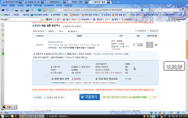The height and width of the screenshot is (118, 188).
Task: Click the vertical page scrollbar thumb
Action: coord(187,50)
